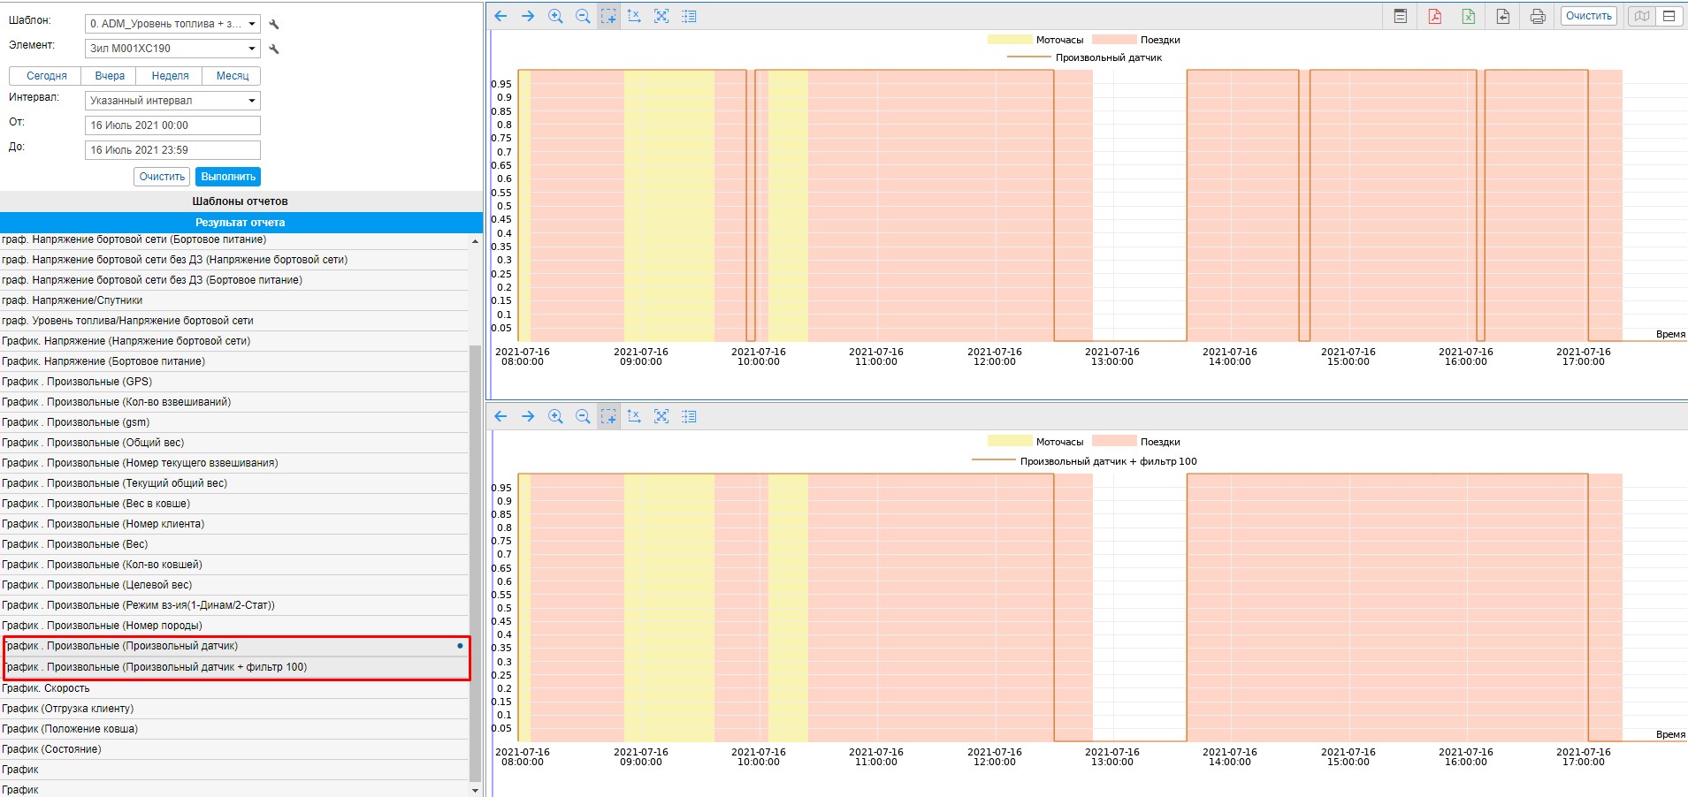Export report to Excel file

click(x=1469, y=16)
